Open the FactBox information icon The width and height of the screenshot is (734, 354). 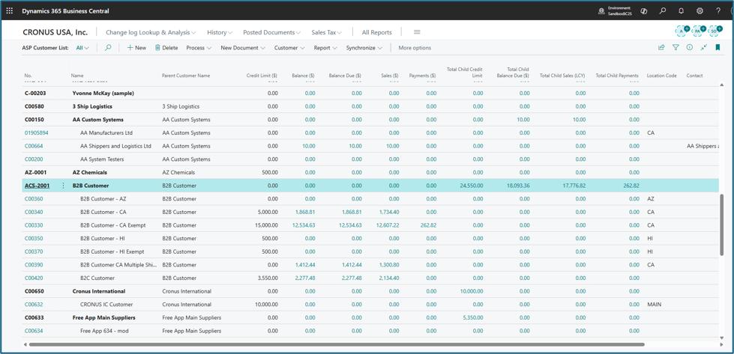(x=690, y=47)
